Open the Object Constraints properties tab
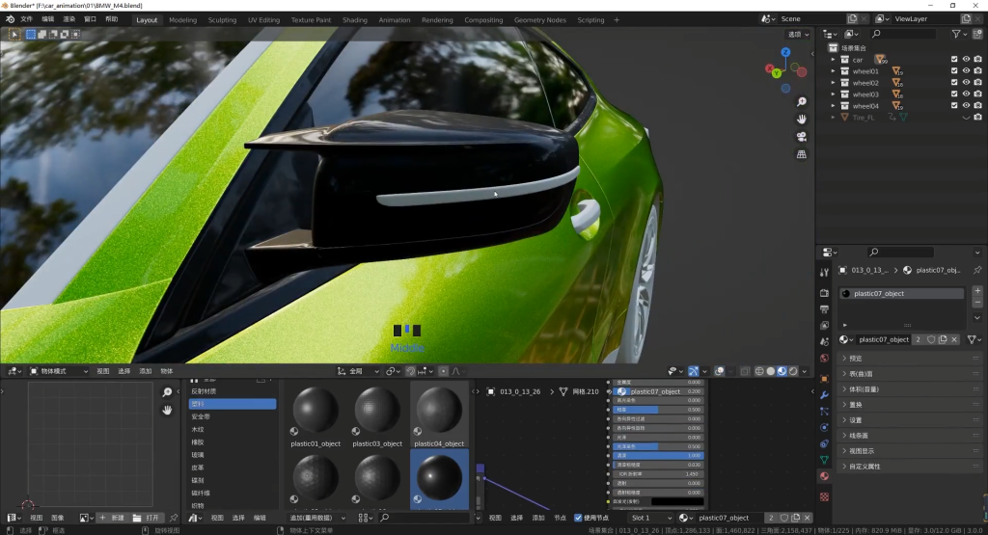This screenshot has width=988, height=535. [x=824, y=443]
